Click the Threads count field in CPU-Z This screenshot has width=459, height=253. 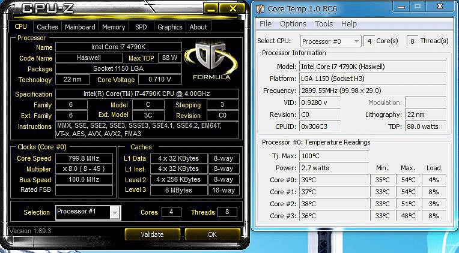pyautogui.click(x=227, y=212)
